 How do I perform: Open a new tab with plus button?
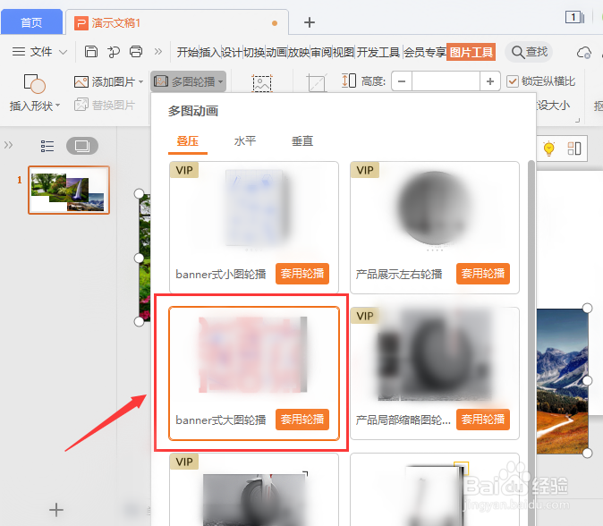tap(310, 22)
